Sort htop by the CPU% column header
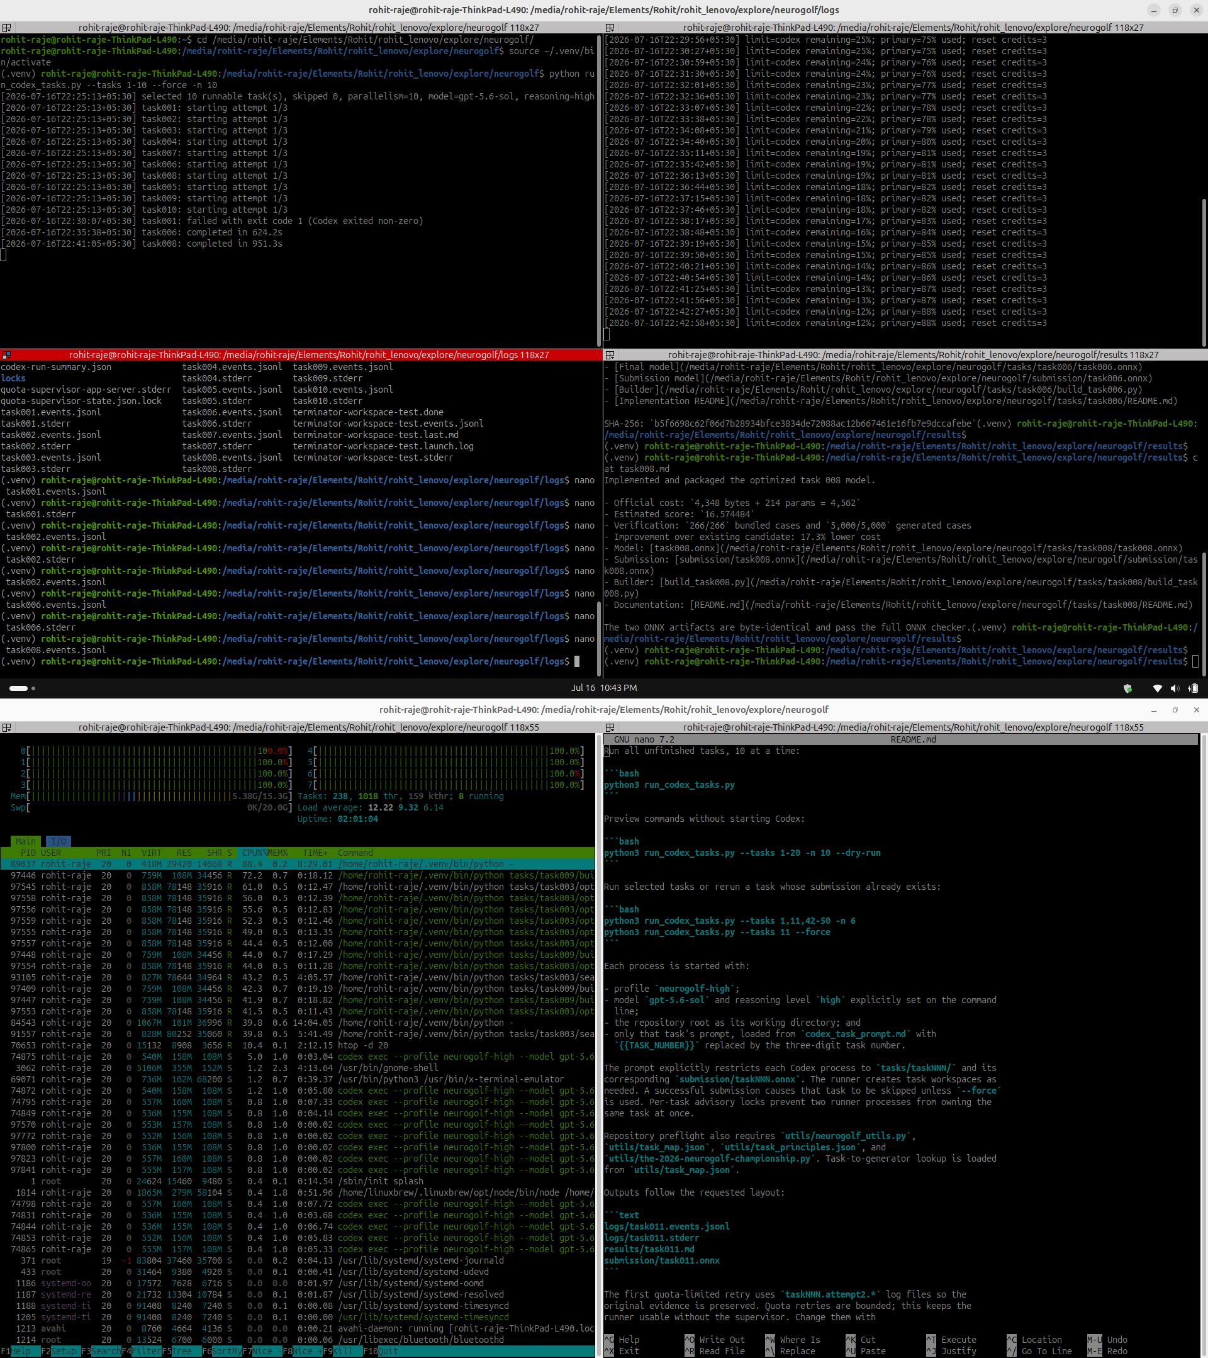The image size is (1208, 1358). [x=252, y=853]
